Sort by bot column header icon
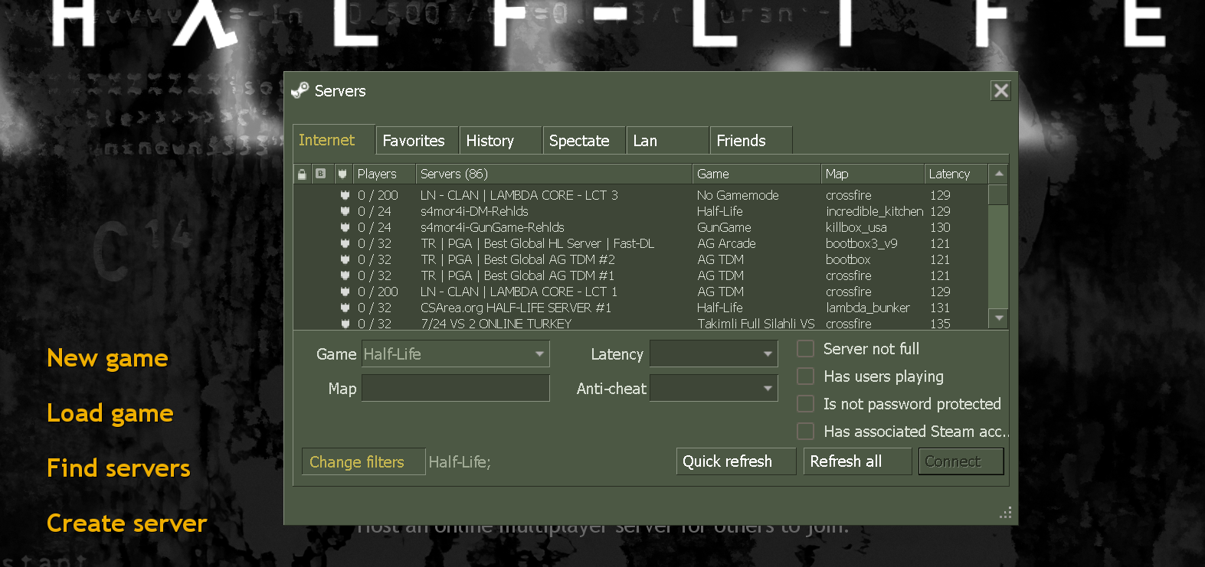 (321, 174)
